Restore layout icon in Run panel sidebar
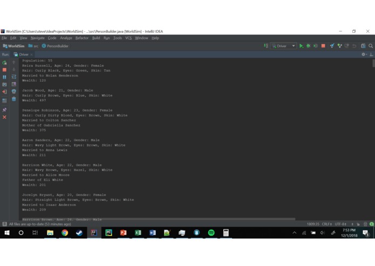The height and width of the screenshot is (266, 375). click(x=4, y=101)
